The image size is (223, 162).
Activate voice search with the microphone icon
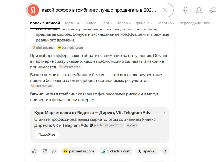coord(185,10)
